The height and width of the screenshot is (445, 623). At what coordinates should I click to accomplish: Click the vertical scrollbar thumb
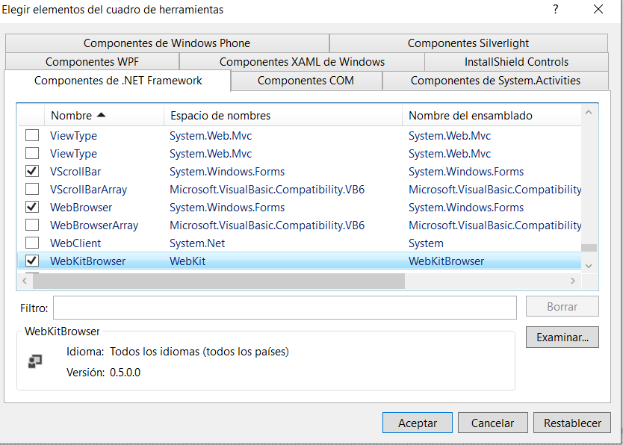589,248
